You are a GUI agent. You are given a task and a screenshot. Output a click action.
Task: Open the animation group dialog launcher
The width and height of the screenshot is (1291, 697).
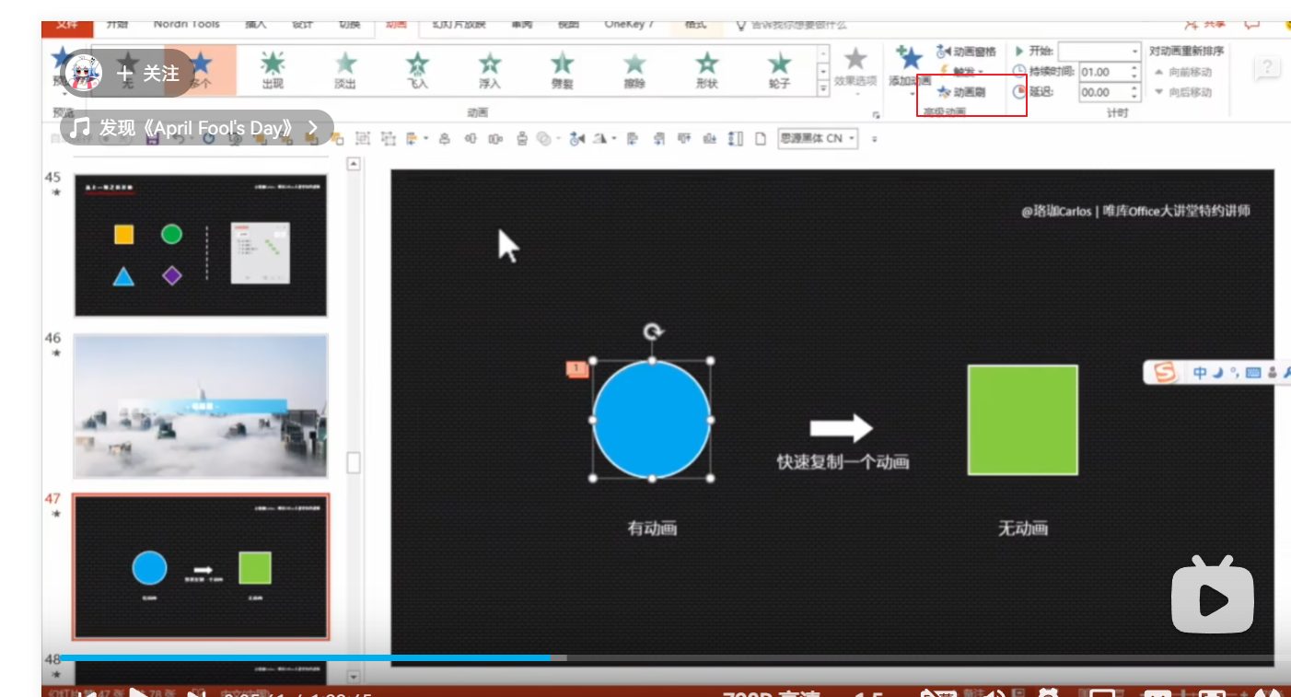click(x=876, y=114)
